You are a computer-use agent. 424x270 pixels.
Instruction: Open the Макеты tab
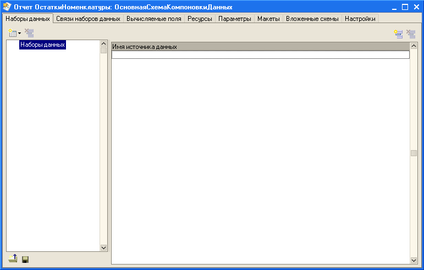coord(268,19)
